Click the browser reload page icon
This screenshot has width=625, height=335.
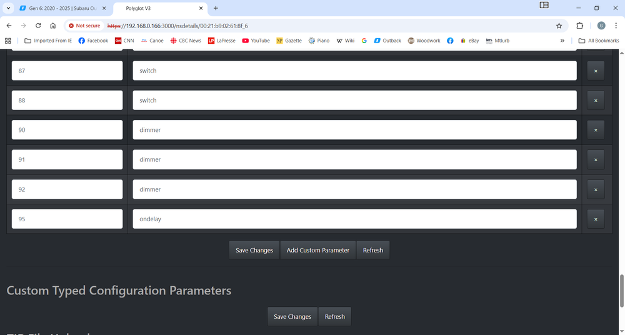38,26
